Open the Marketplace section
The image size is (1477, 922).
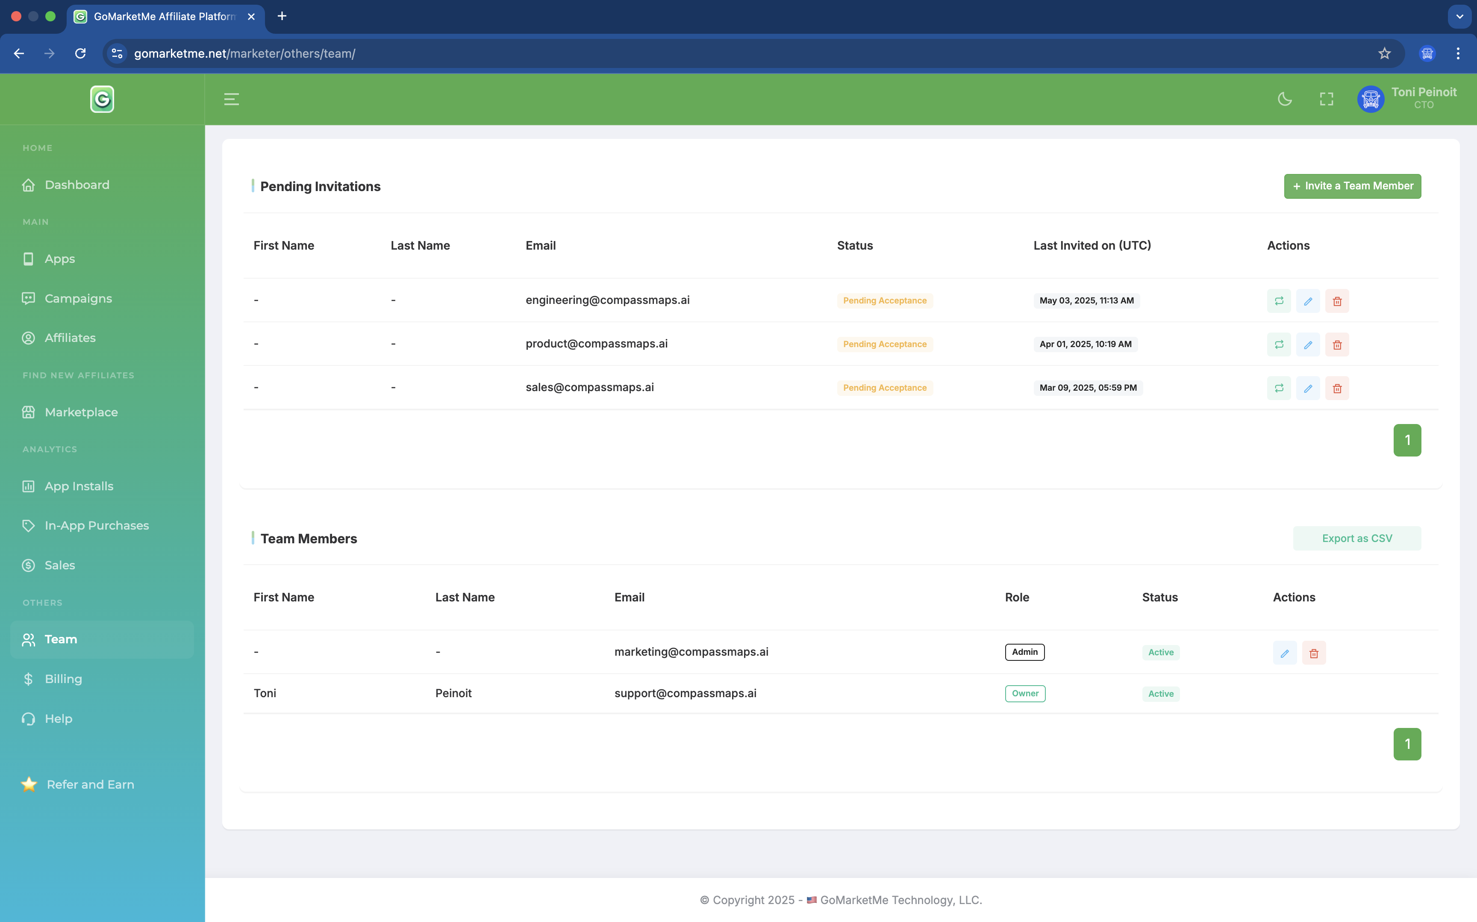click(x=102, y=412)
